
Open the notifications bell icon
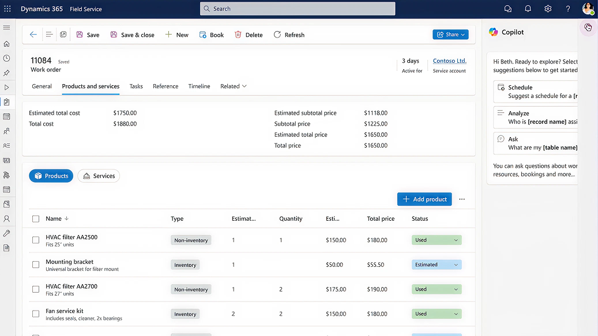(x=528, y=9)
